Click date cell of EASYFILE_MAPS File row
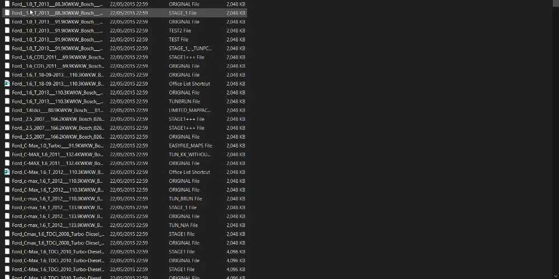The height and width of the screenshot is (279, 559). (x=129, y=145)
